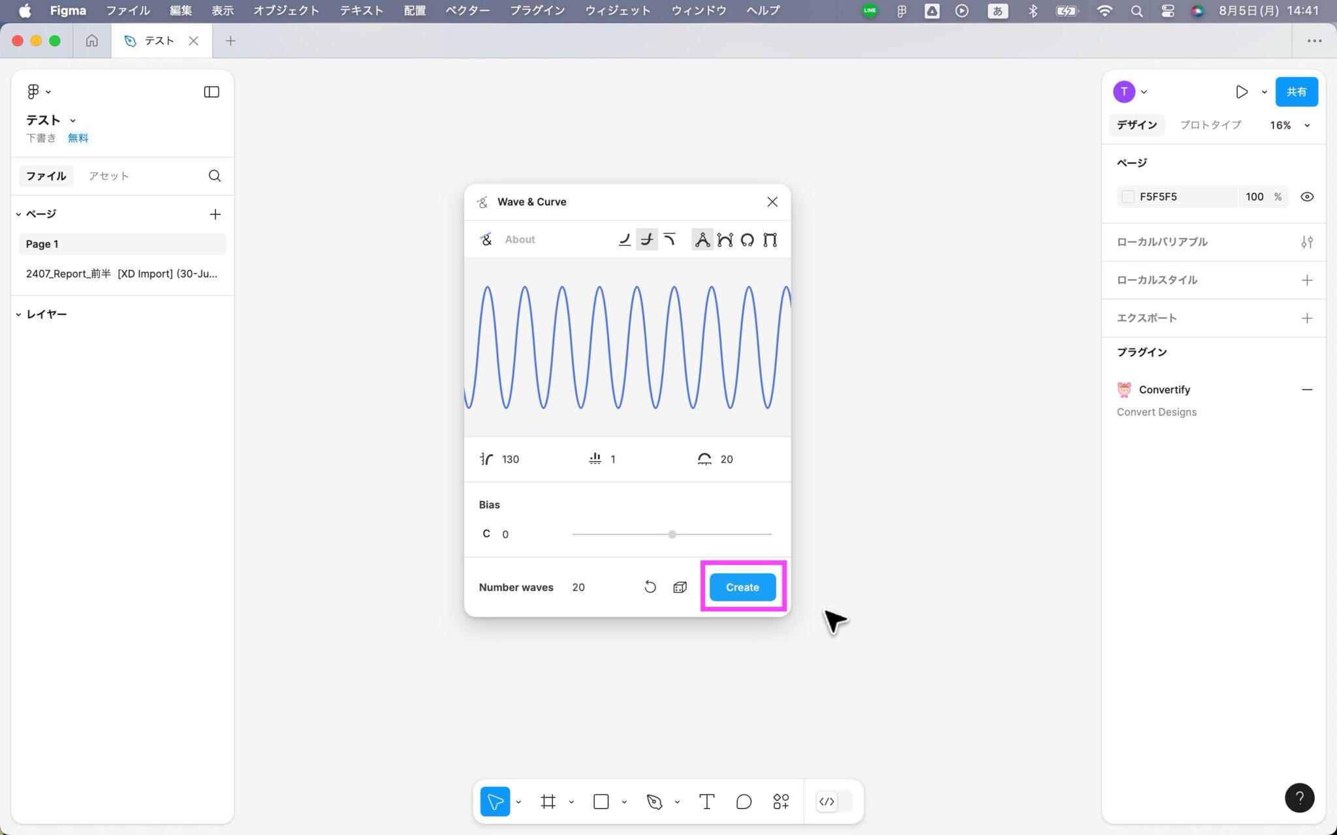Toggle the sidebar collapse icon
The width and height of the screenshot is (1337, 835).
coord(212,92)
